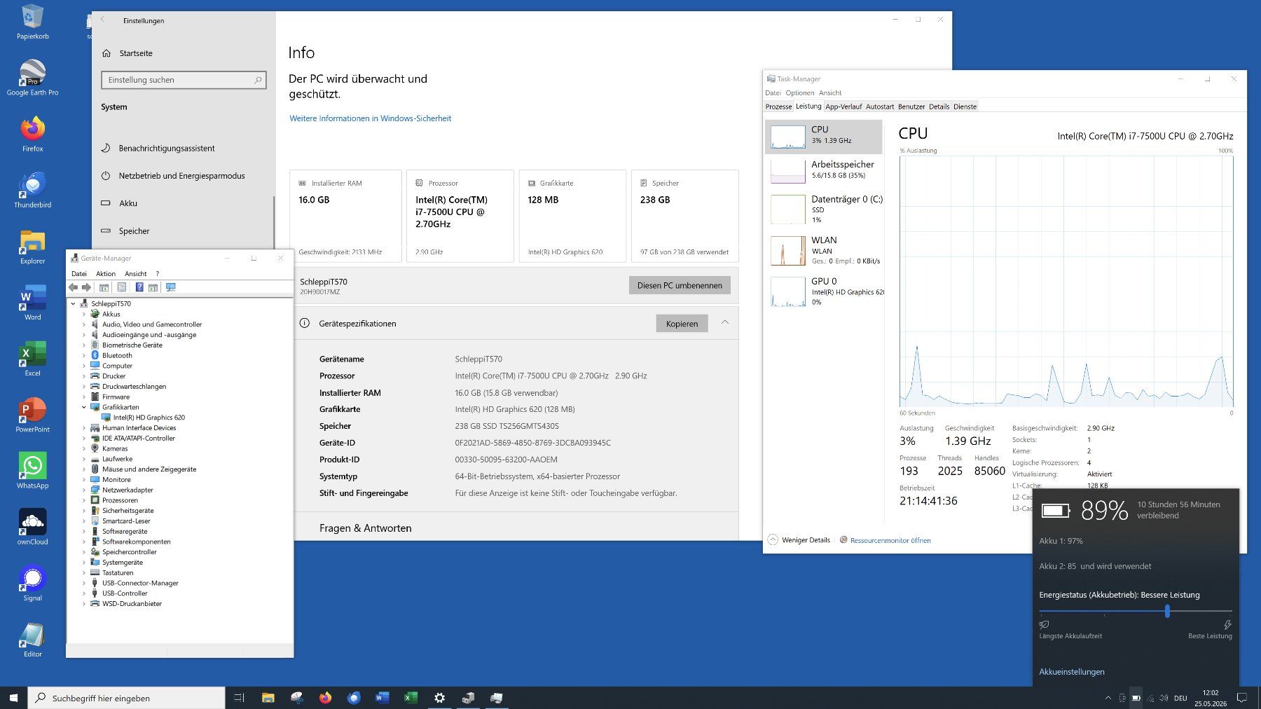Viewport: 1261px width, 709px height.
Task: Open the Thunderbird desktop shortcut
Action: [x=33, y=190]
